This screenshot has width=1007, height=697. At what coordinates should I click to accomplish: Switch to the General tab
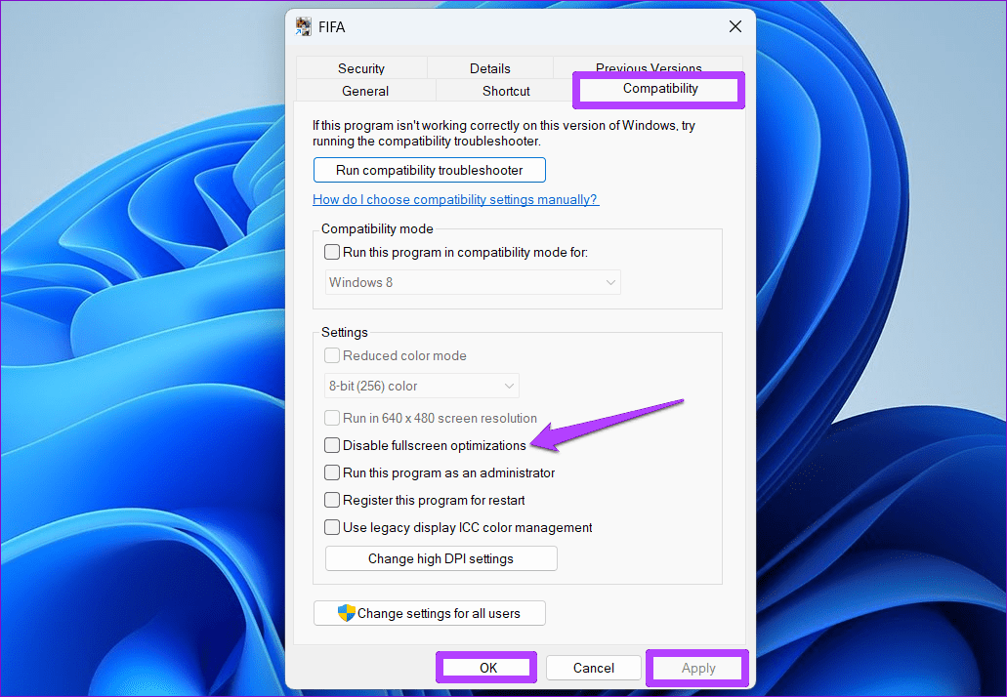[x=365, y=90]
